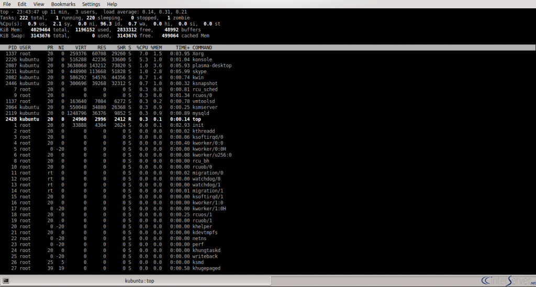Click the migration/1 process name

click(208, 191)
